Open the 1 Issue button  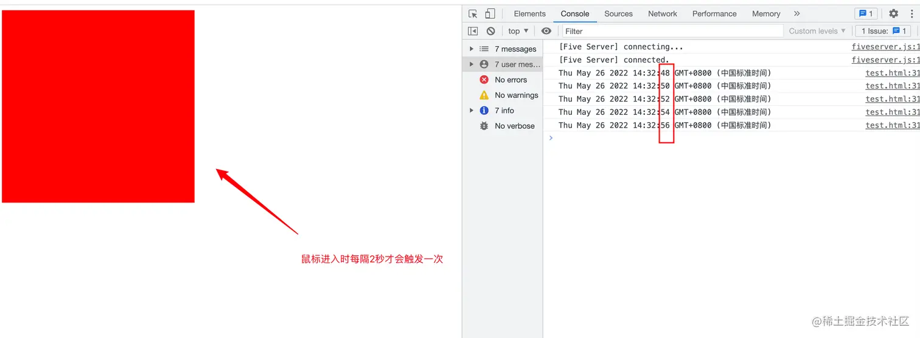coord(883,31)
